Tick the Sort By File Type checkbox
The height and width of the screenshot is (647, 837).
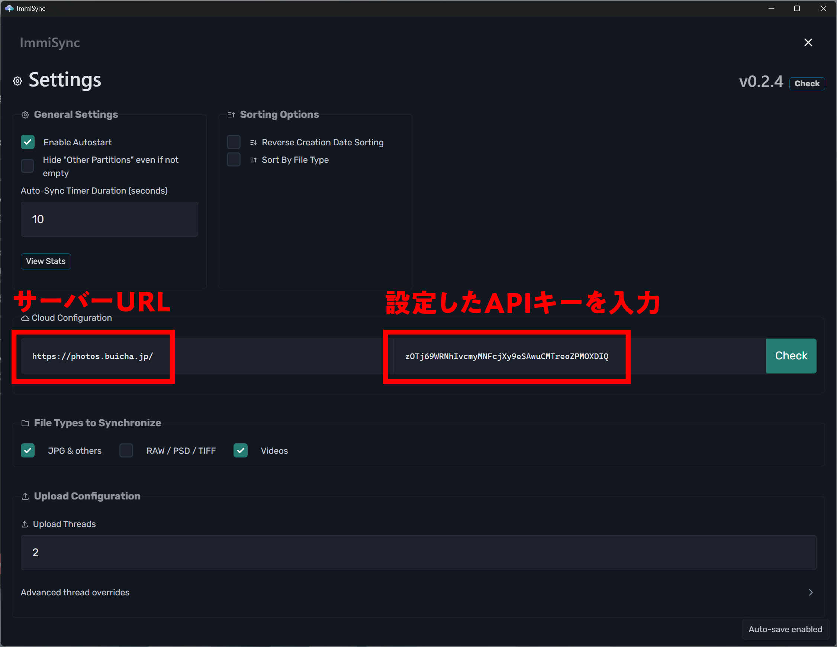click(x=234, y=160)
